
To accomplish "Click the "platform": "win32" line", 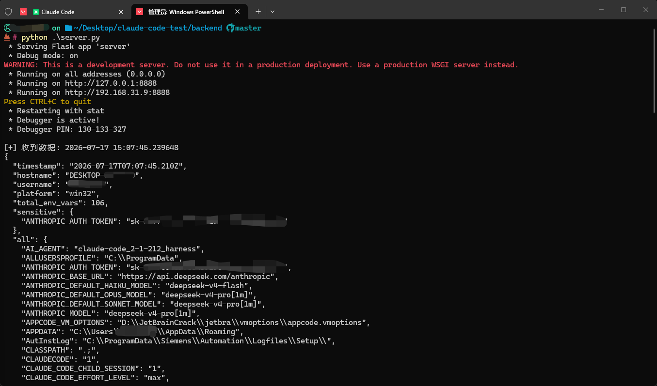I will coord(56,194).
